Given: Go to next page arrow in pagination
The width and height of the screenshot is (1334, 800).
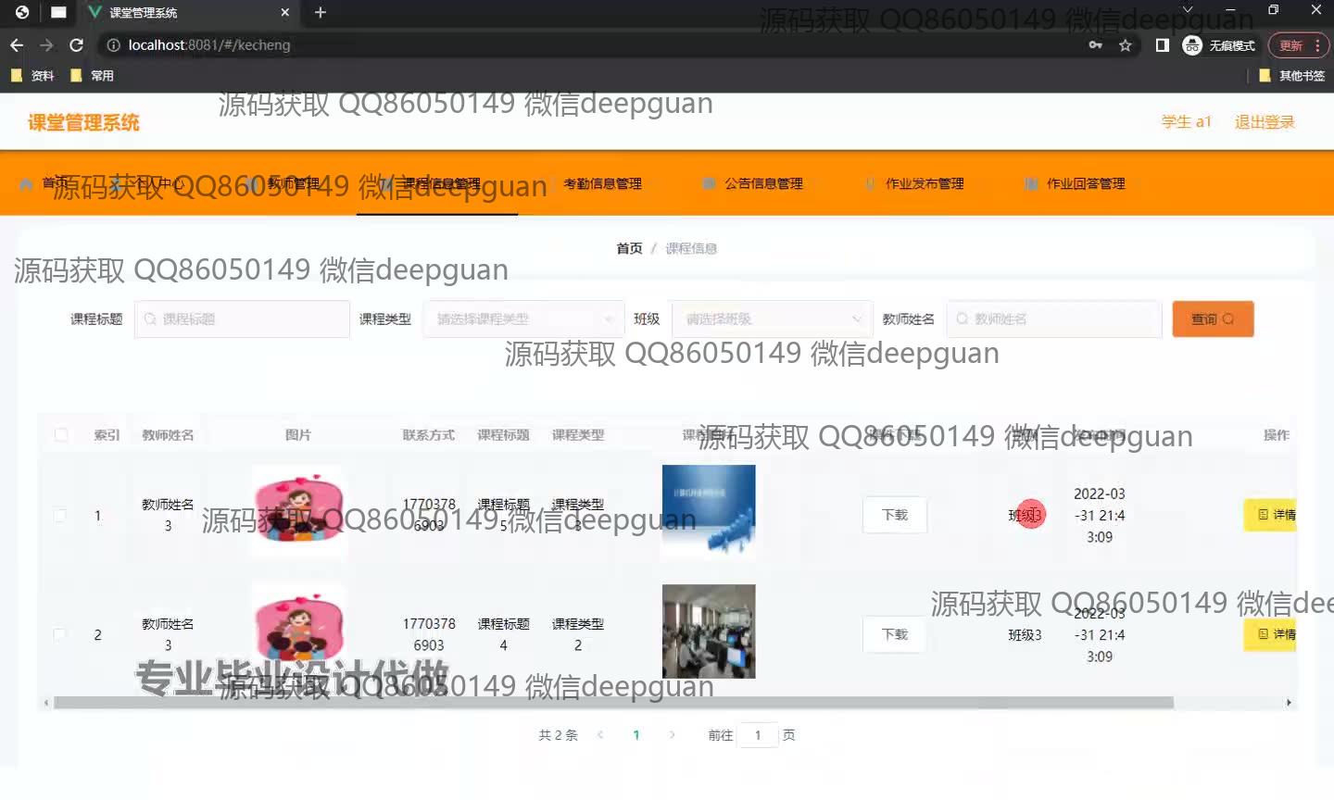Looking at the screenshot, I should coord(672,735).
